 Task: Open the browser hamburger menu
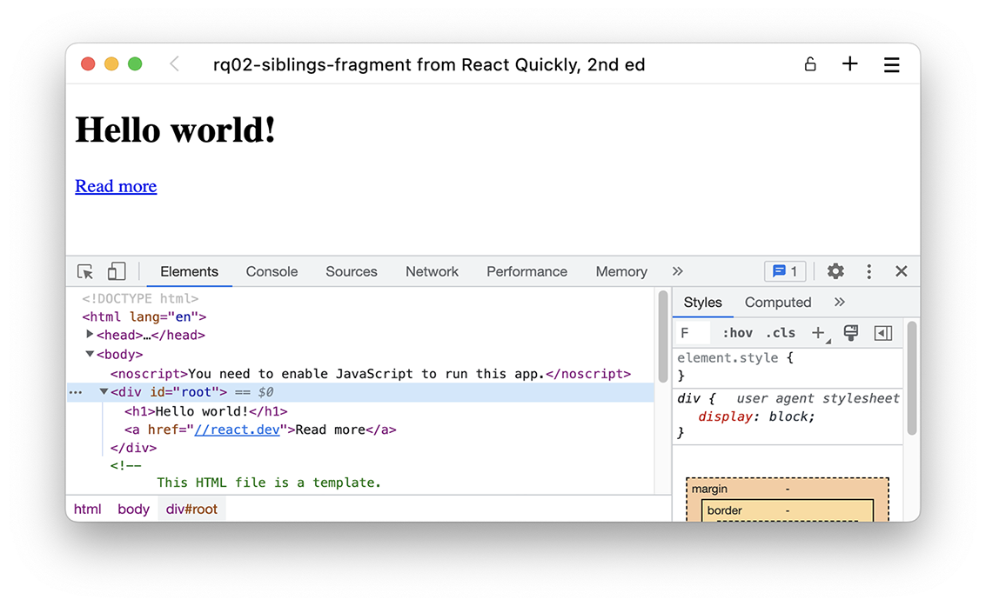891,64
